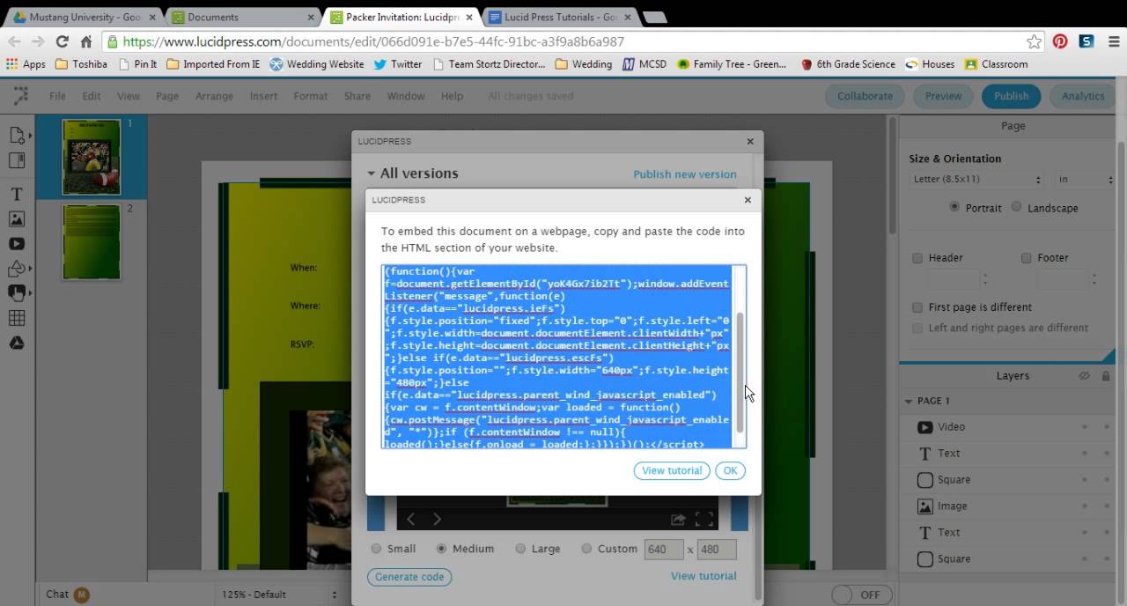Click the Video layer icon
The width and height of the screenshot is (1127, 606).
pyautogui.click(x=925, y=427)
